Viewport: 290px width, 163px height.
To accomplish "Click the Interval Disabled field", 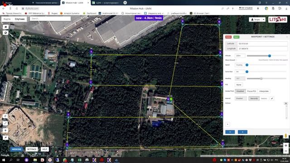I will pyautogui.click(x=241, y=99).
